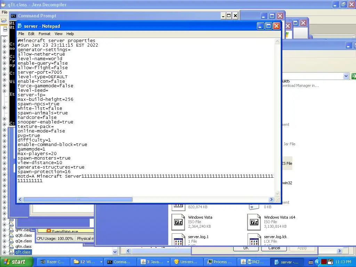The image size is (356, 267).
Task: Click the OK button in the partially hidden dialog
Action: pyautogui.click(x=246, y=248)
